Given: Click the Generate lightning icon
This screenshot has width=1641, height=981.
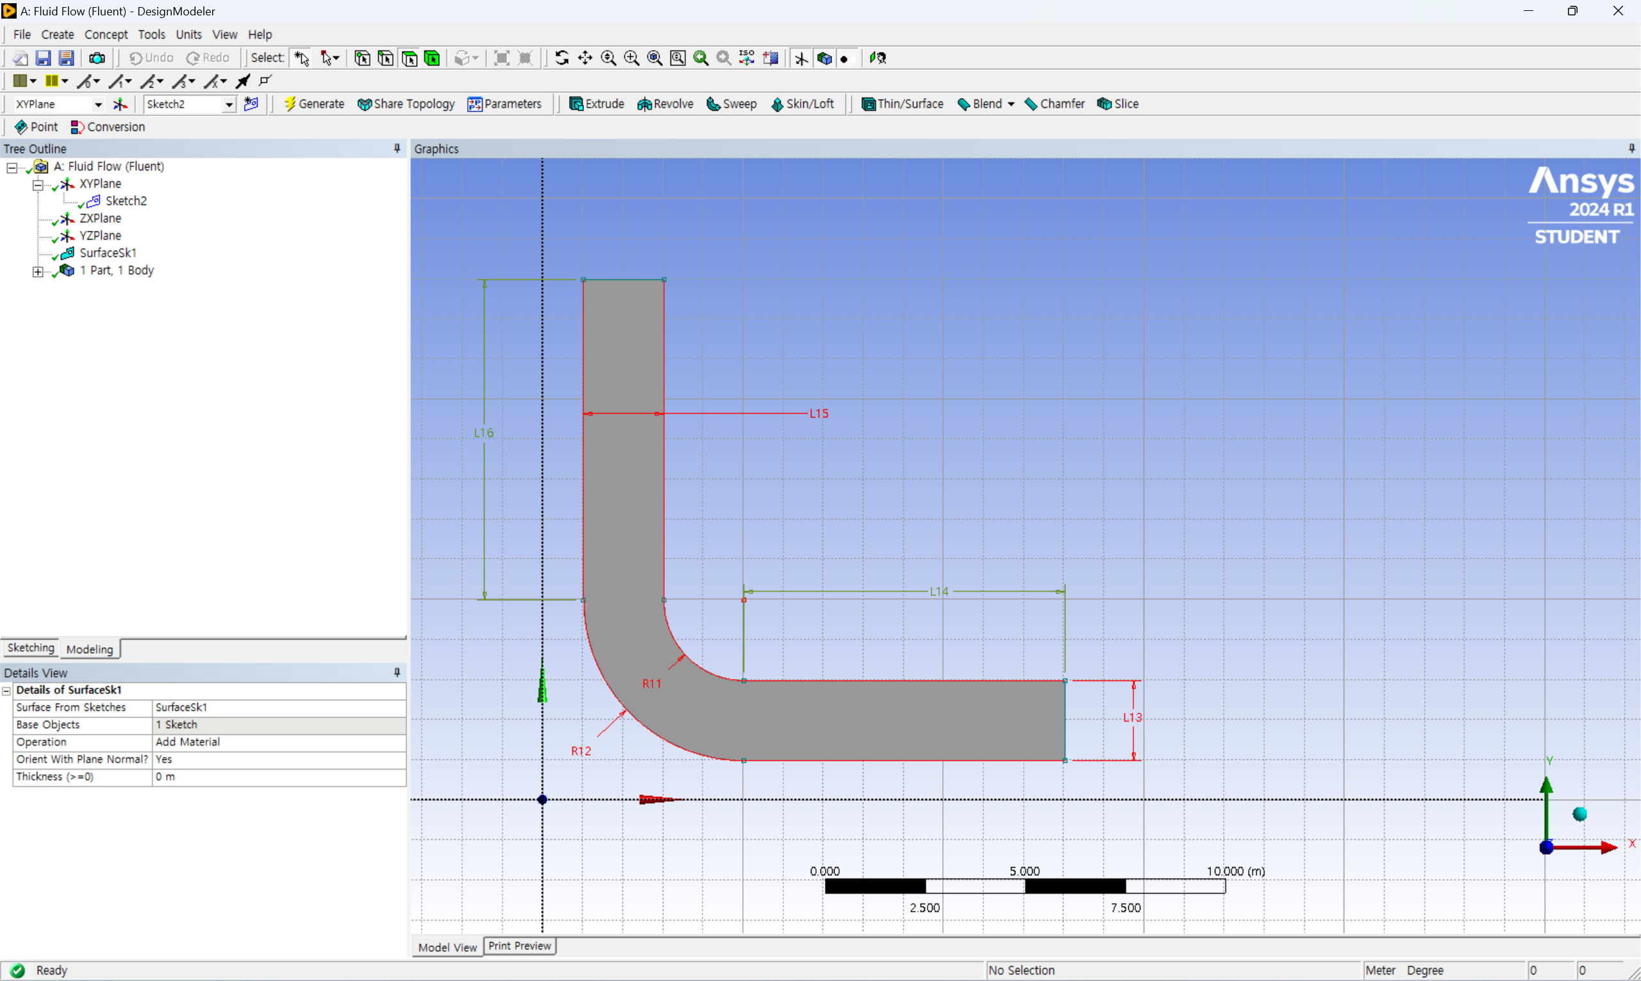Looking at the screenshot, I should tap(290, 104).
